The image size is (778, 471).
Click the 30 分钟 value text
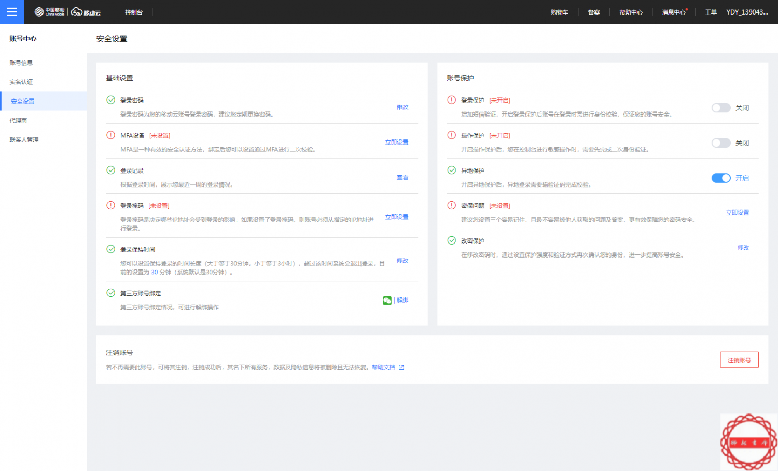tap(161, 273)
